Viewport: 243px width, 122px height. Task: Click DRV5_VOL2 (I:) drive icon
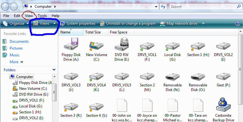click(x=223, y=46)
